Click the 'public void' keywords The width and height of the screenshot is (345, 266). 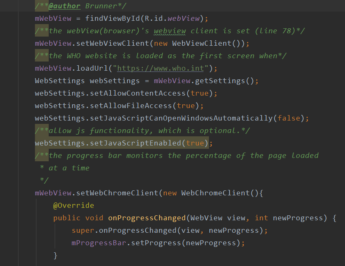point(78,218)
